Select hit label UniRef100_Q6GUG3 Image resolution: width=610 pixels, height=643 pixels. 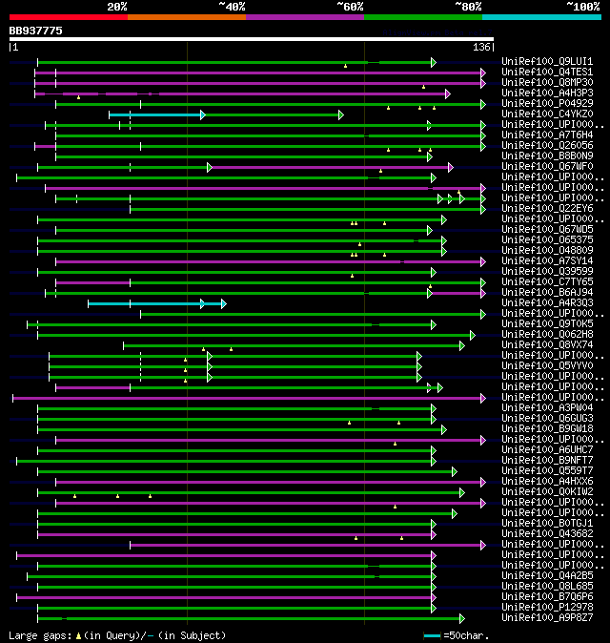click(x=547, y=418)
